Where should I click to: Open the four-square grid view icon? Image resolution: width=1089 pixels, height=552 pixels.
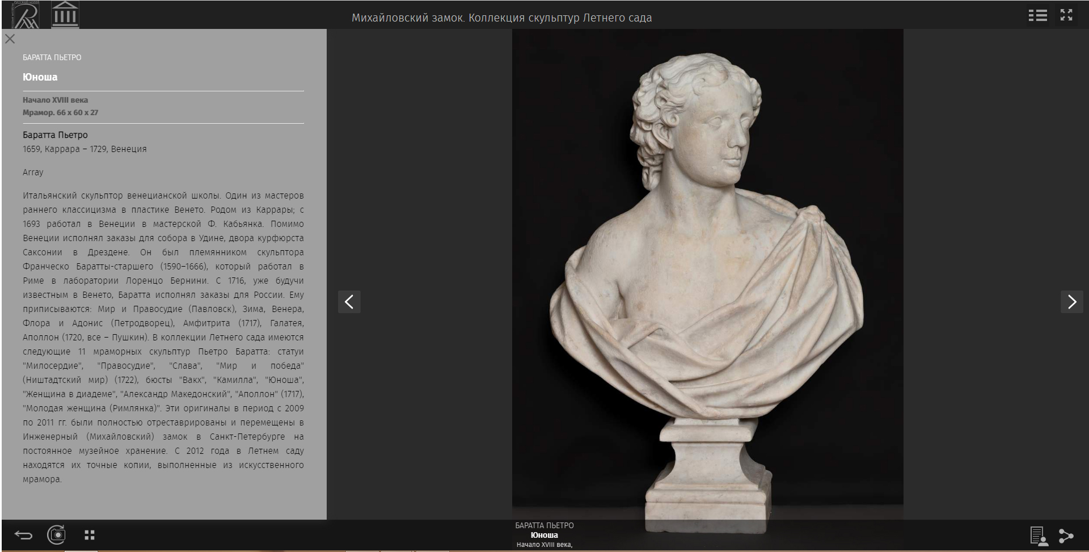(90, 535)
